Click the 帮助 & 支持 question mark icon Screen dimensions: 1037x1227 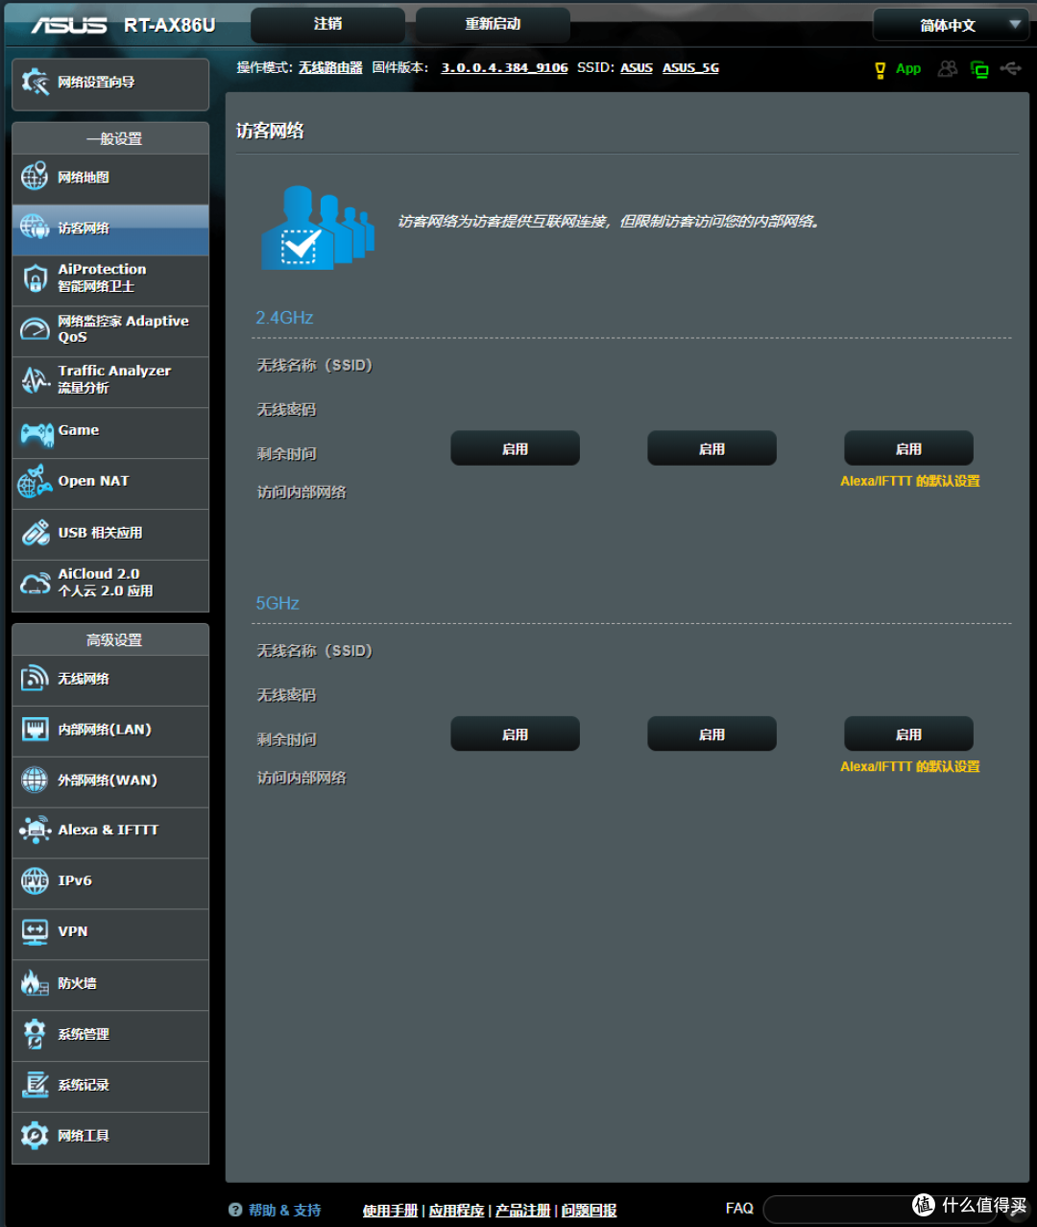(235, 1210)
